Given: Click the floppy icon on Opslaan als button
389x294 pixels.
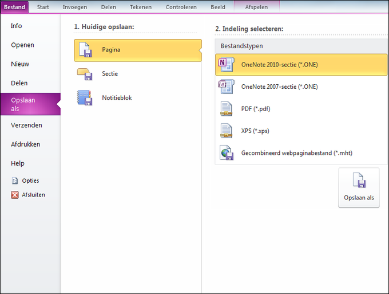Looking at the screenshot, I should point(359,180).
